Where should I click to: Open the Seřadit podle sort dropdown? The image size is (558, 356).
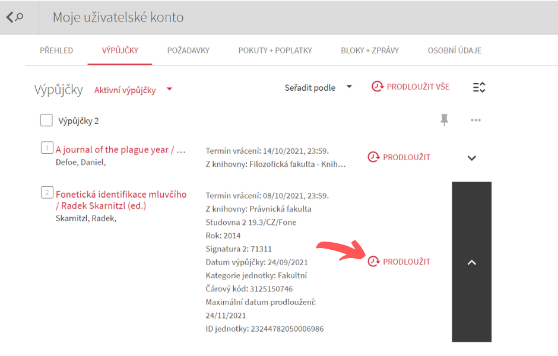point(318,87)
